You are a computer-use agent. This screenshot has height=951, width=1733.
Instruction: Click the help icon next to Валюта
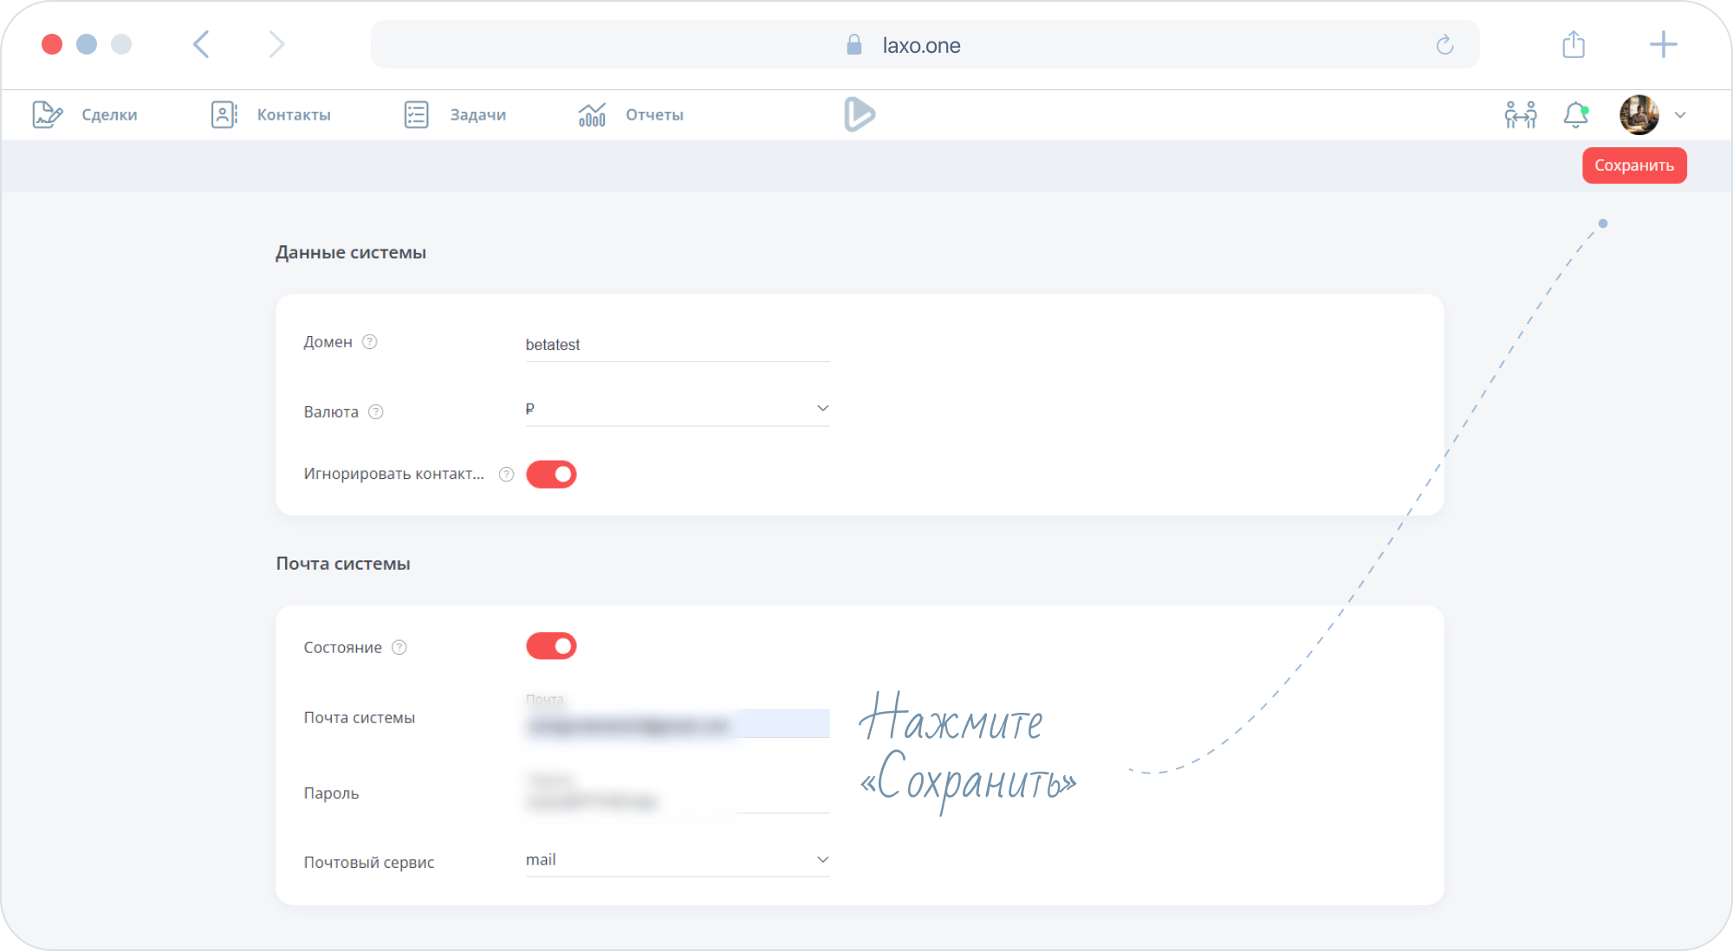point(376,412)
